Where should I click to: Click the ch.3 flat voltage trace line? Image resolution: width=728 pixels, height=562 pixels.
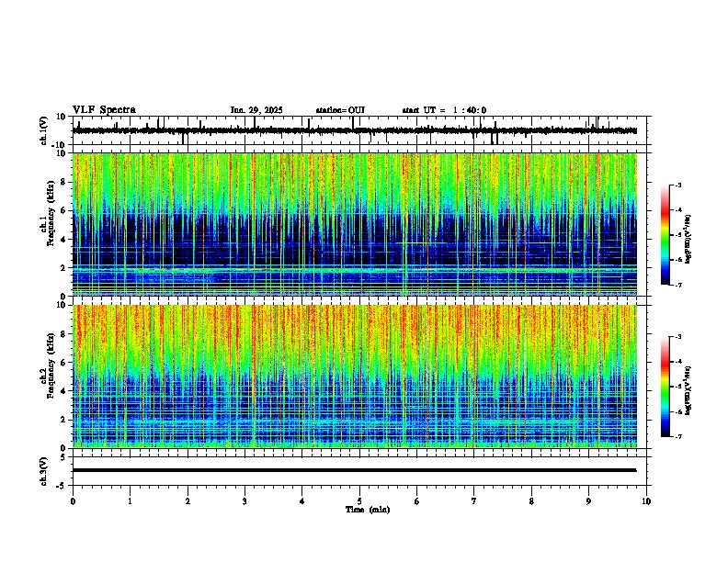(354, 470)
